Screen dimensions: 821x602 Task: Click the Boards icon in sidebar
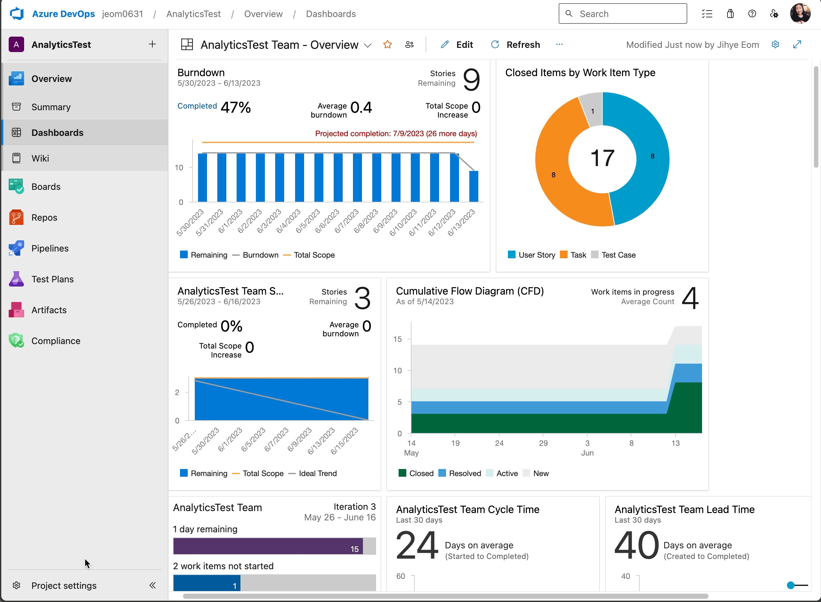pos(16,187)
